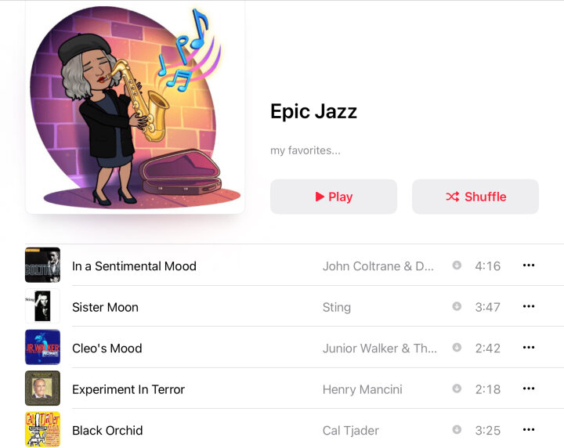Screen dimensions: 564x448
Task: Download Cleo's Mood via arrow icon
Action: click(x=457, y=347)
